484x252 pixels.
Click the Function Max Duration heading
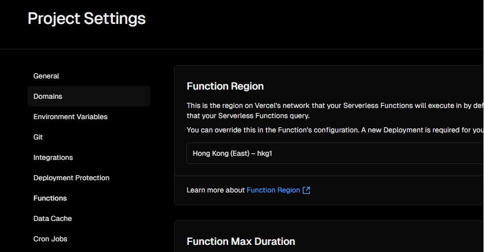coord(241,242)
